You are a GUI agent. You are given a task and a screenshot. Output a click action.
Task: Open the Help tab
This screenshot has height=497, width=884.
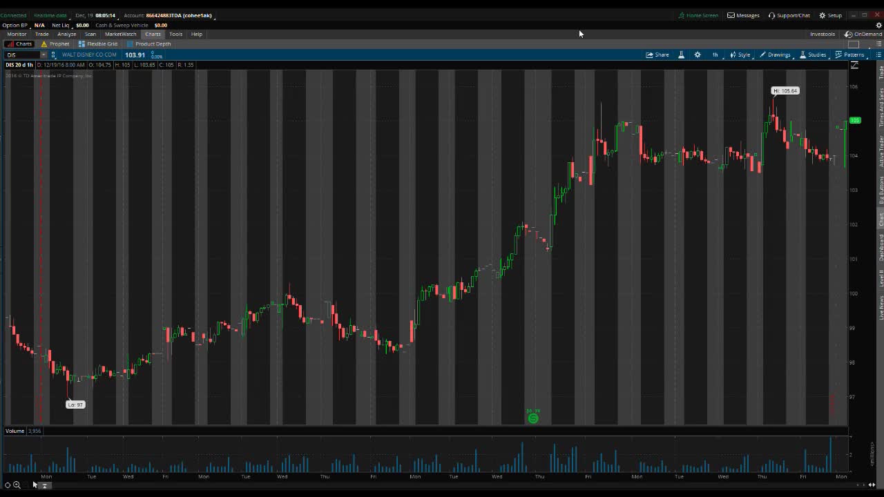pos(197,34)
